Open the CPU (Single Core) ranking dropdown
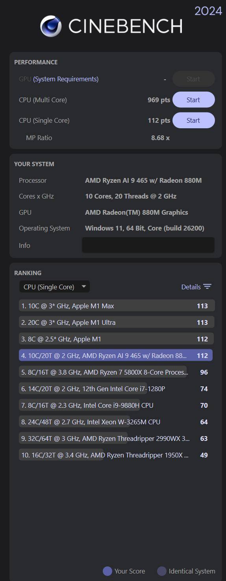 coord(54,287)
